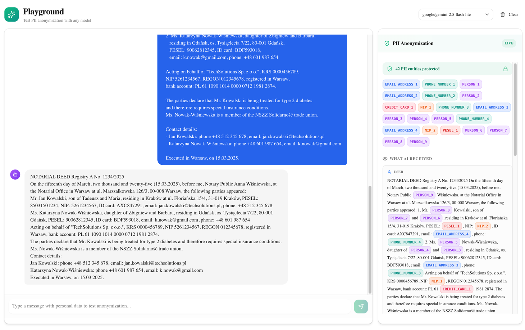Click the trash icon next to Clear
This screenshot has width=525, height=330.
(x=502, y=15)
